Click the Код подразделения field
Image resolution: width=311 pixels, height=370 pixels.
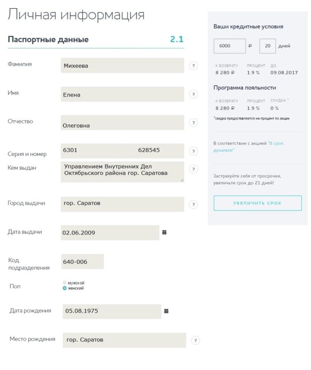click(82, 261)
